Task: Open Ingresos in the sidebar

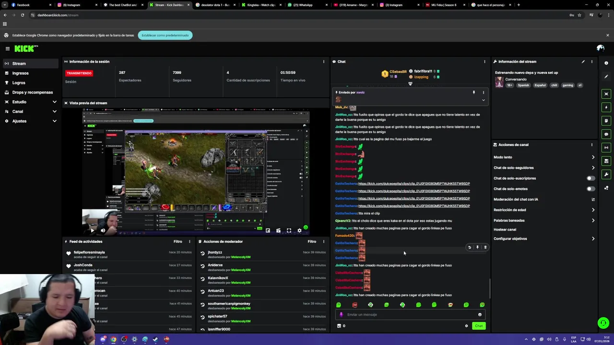Action: [31, 73]
